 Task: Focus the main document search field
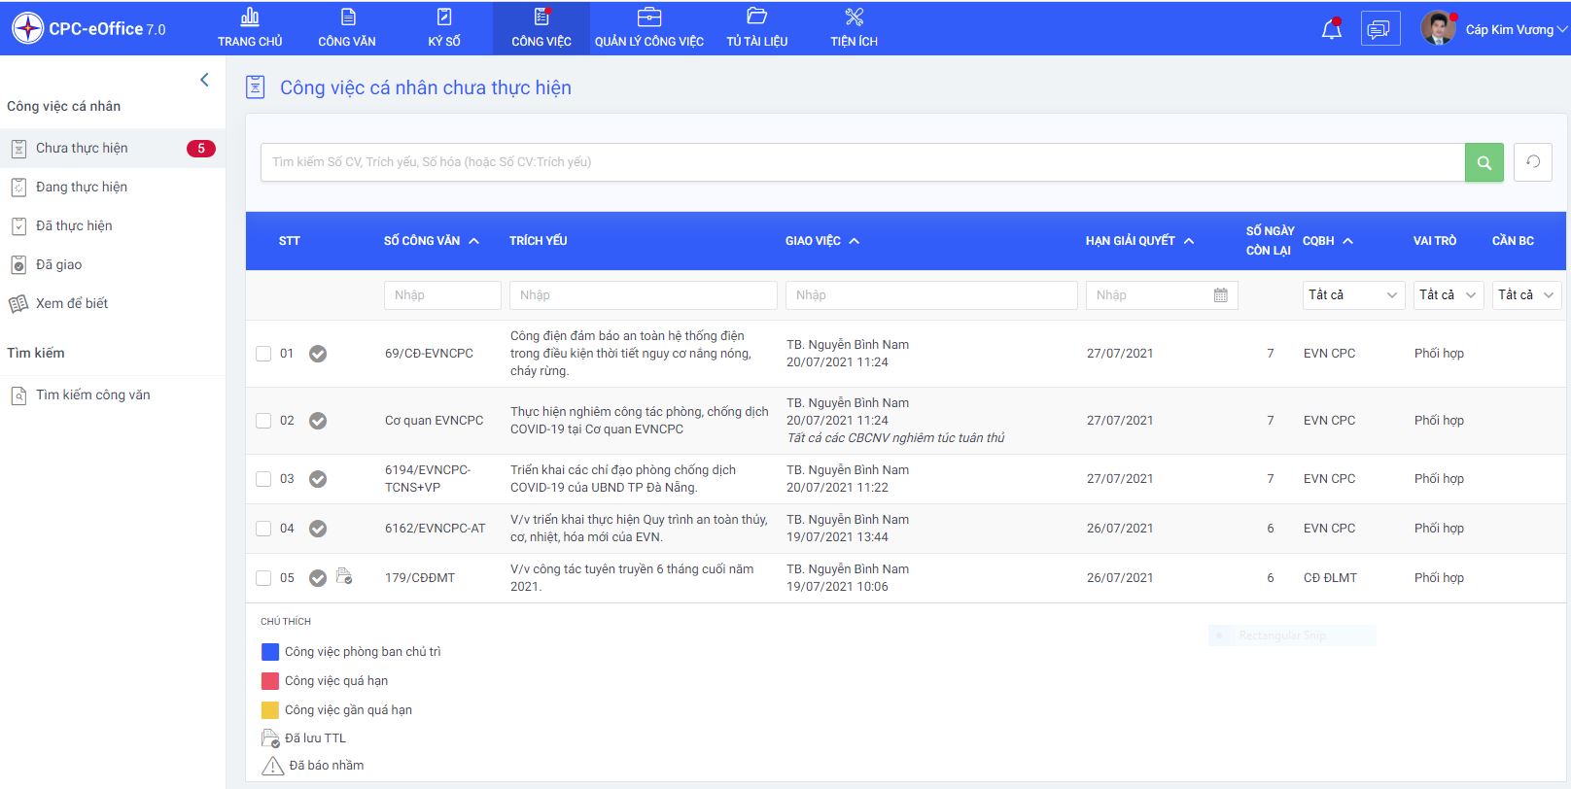coord(862,162)
